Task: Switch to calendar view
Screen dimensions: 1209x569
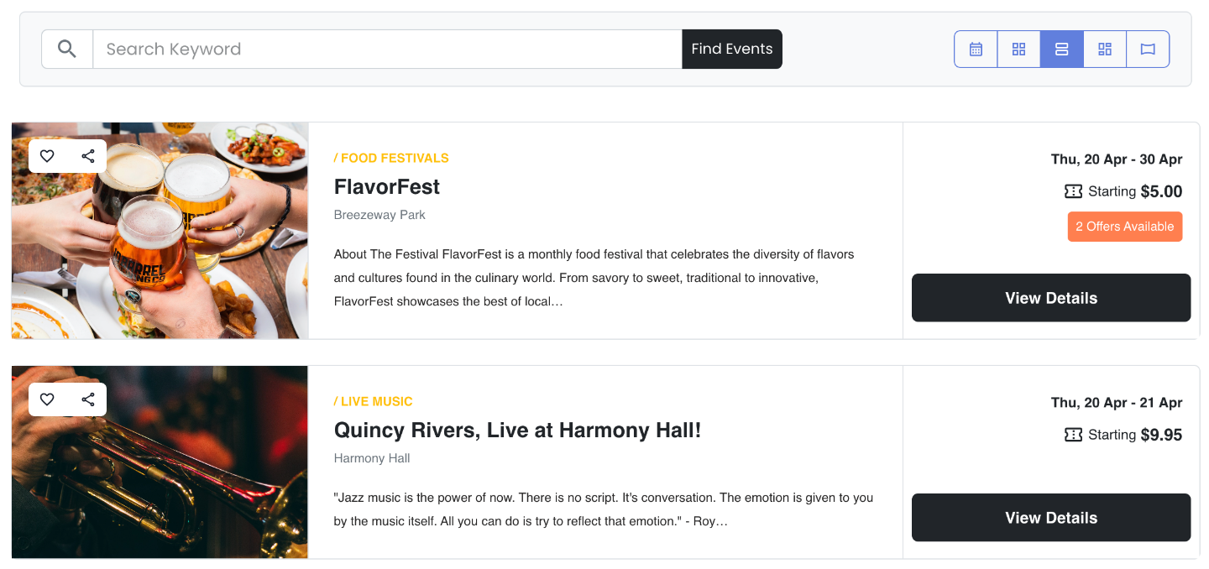Action: coord(976,49)
